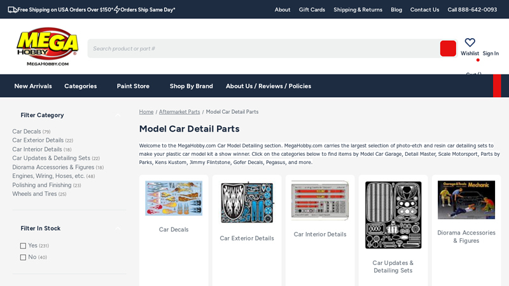Filter by Car Updates & Detailing Sets (22)
509x286 pixels.
[x=56, y=158]
